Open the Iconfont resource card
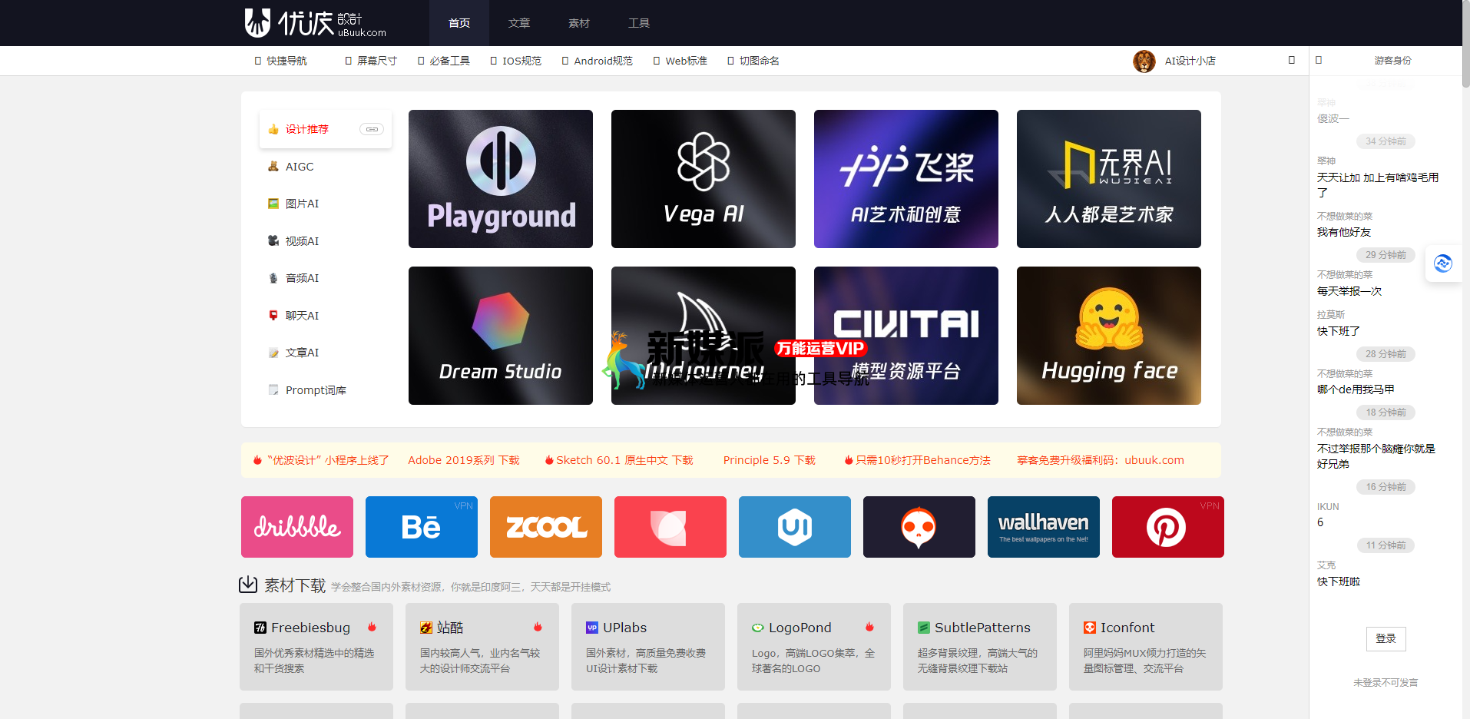Image resolution: width=1470 pixels, height=719 pixels. coord(1146,647)
